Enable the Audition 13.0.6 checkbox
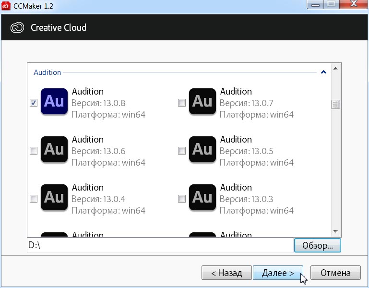Image resolution: width=369 pixels, height=288 pixels. coord(34,151)
